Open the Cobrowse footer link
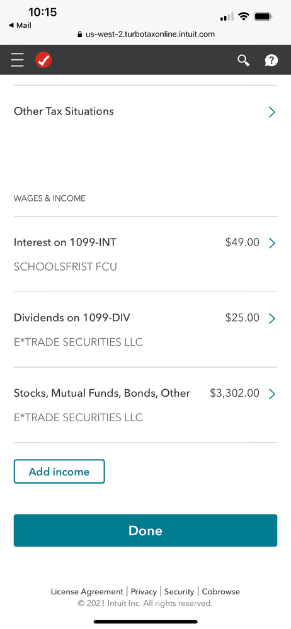291x629 pixels. [x=220, y=592]
